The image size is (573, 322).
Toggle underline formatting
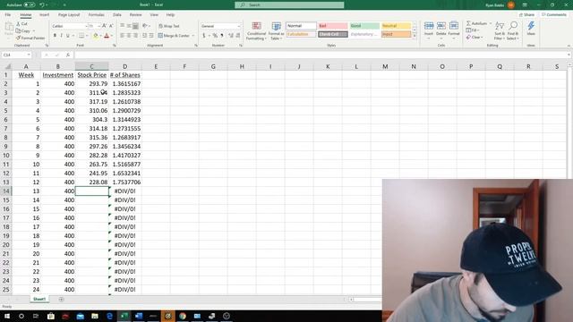point(68,36)
